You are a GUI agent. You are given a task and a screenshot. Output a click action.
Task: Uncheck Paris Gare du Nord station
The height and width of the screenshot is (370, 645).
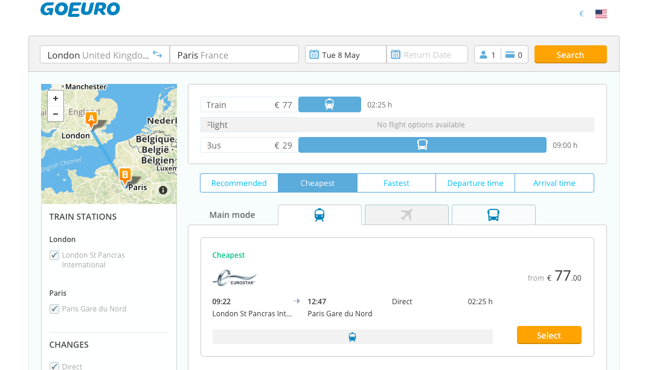[x=54, y=309]
